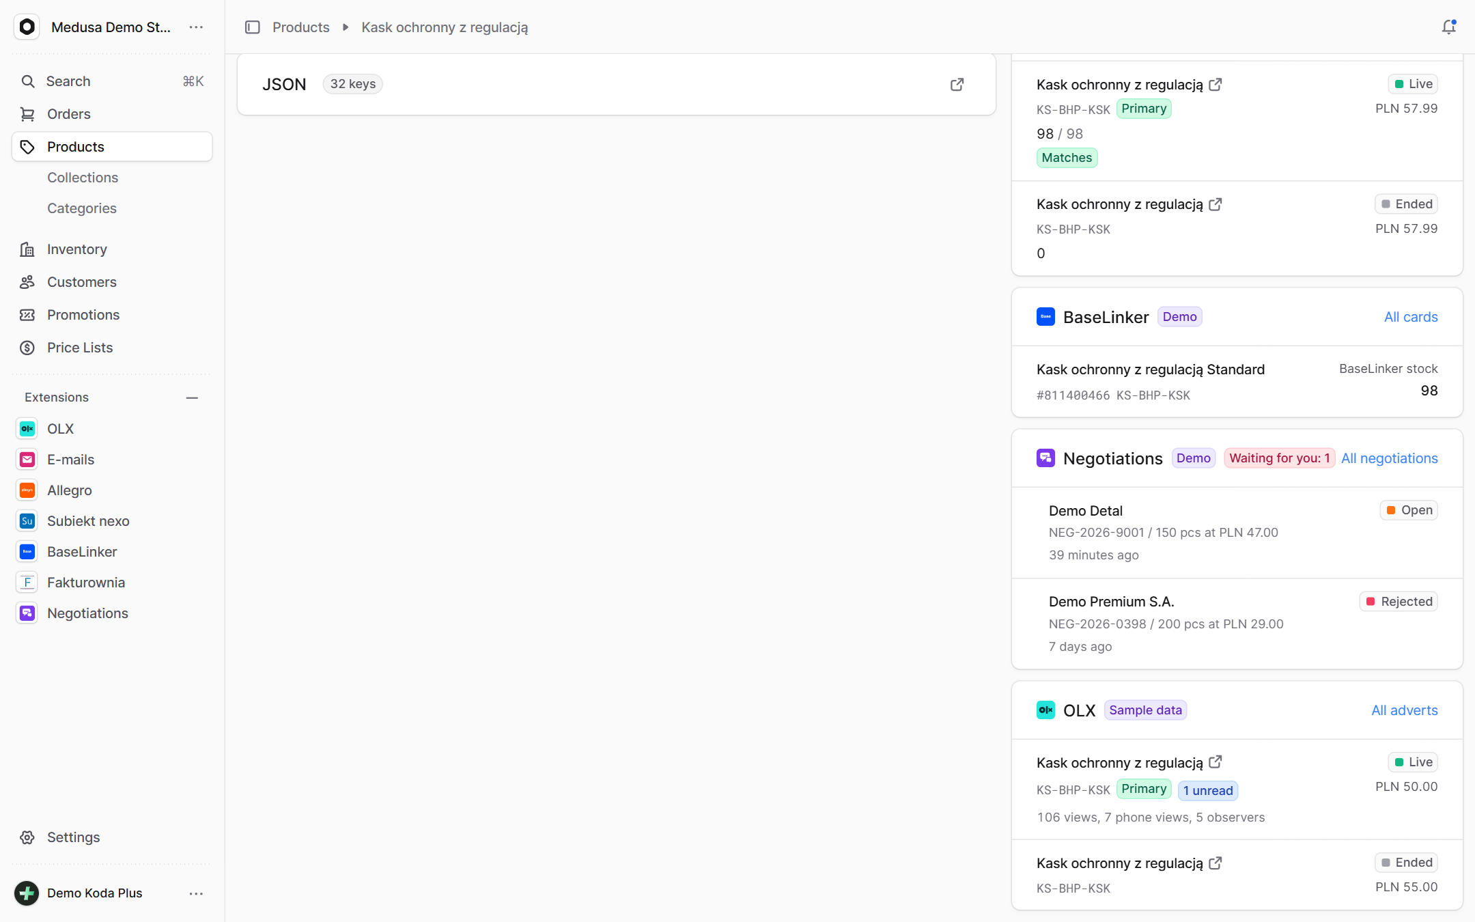Open external link of OLX Ended PLN 55.00 advert
This screenshot has width=1475, height=922.
1216,863
